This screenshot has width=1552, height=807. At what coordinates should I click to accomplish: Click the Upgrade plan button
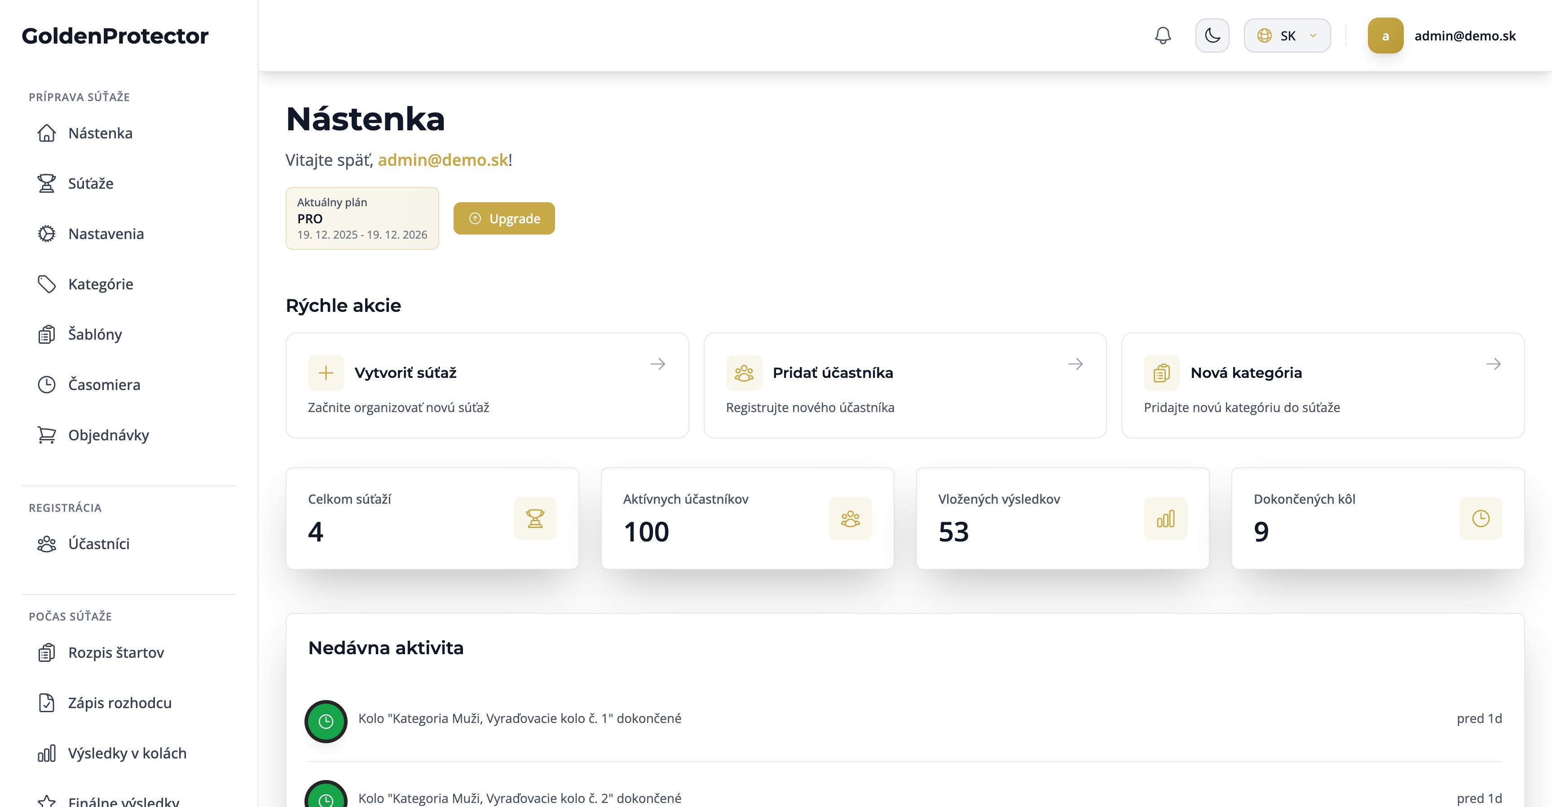(504, 219)
